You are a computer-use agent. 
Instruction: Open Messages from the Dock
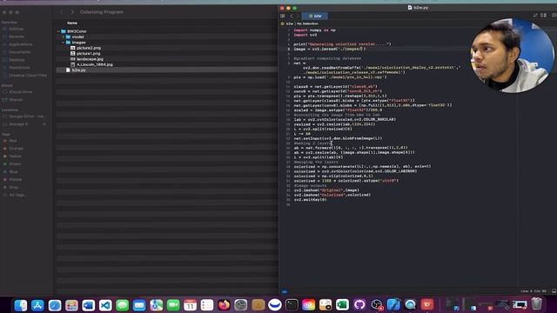(x=122, y=305)
